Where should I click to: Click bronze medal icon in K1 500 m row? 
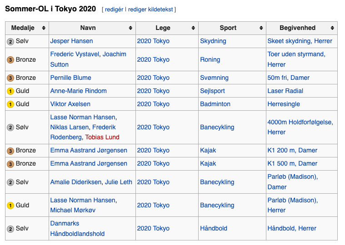pos(10,164)
